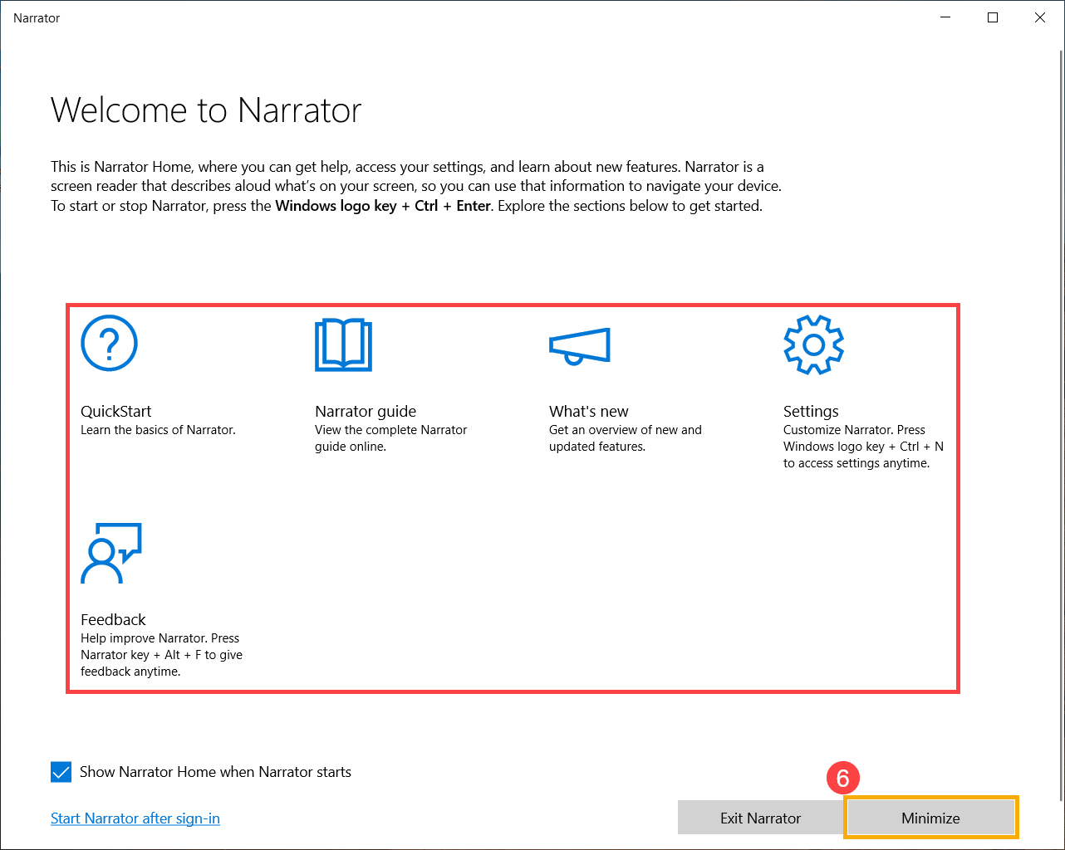Click the Minimize button at bottom
Viewport: 1065px width, 850px height.
(930, 818)
